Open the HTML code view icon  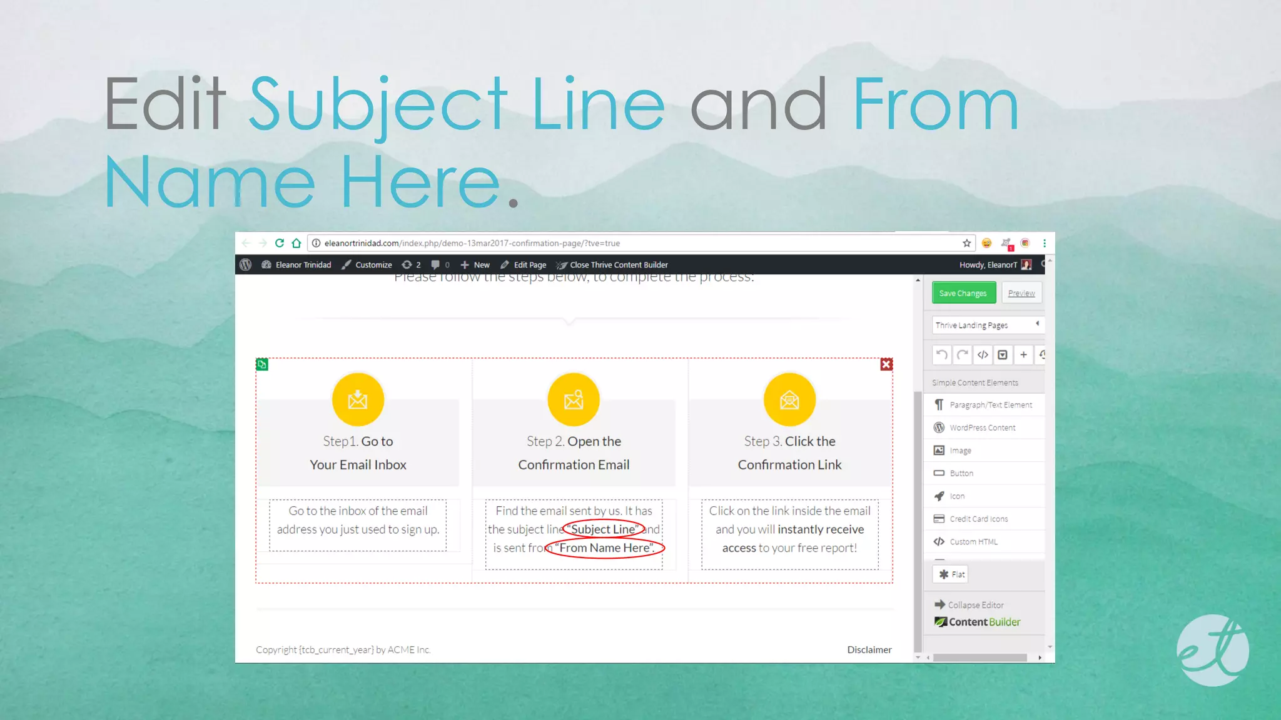click(983, 355)
